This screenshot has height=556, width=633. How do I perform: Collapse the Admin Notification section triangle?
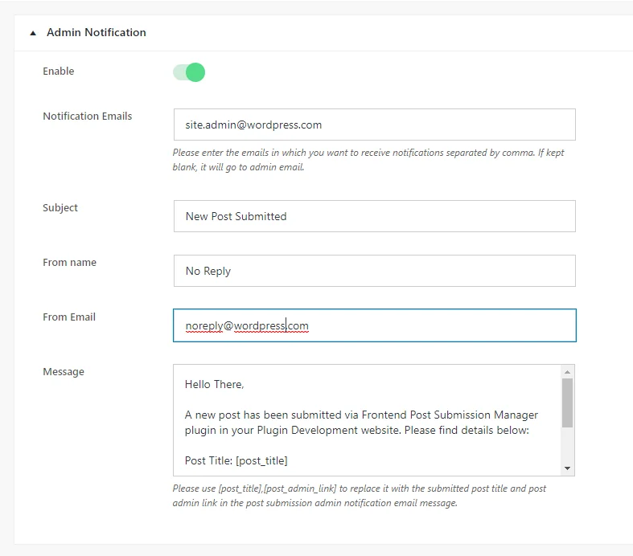point(33,33)
